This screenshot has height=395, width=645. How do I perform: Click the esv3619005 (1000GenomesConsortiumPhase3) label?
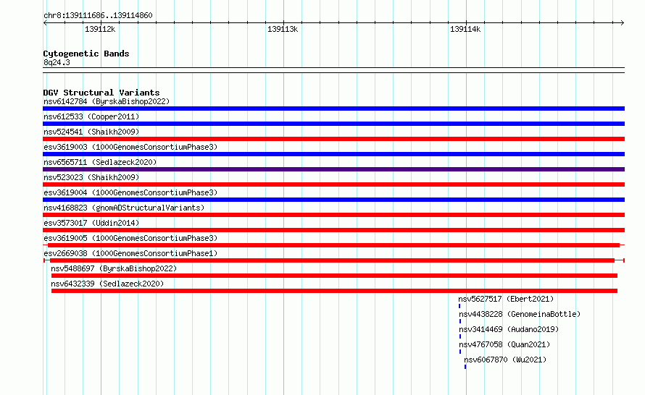(130, 238)
